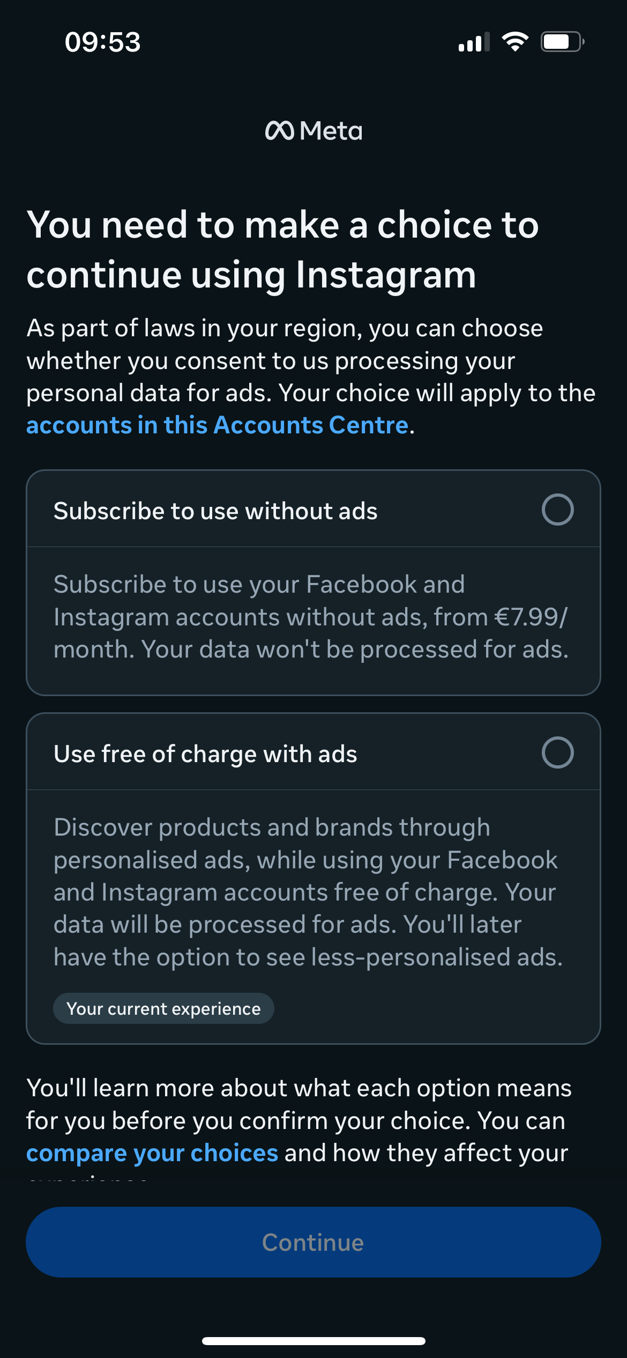Select the 'Subscribe to use without ads' radio button
Viewport: 627px width, 1358px height.
click(557, 510)
